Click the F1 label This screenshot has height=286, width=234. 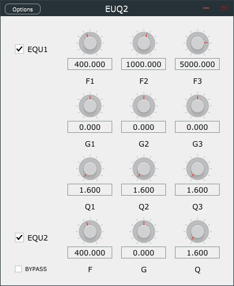click(90, 81)
